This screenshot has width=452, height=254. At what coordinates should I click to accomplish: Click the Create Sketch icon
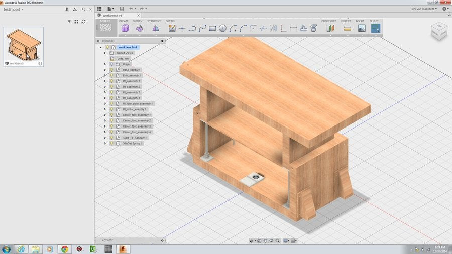(x=172, y=28)
